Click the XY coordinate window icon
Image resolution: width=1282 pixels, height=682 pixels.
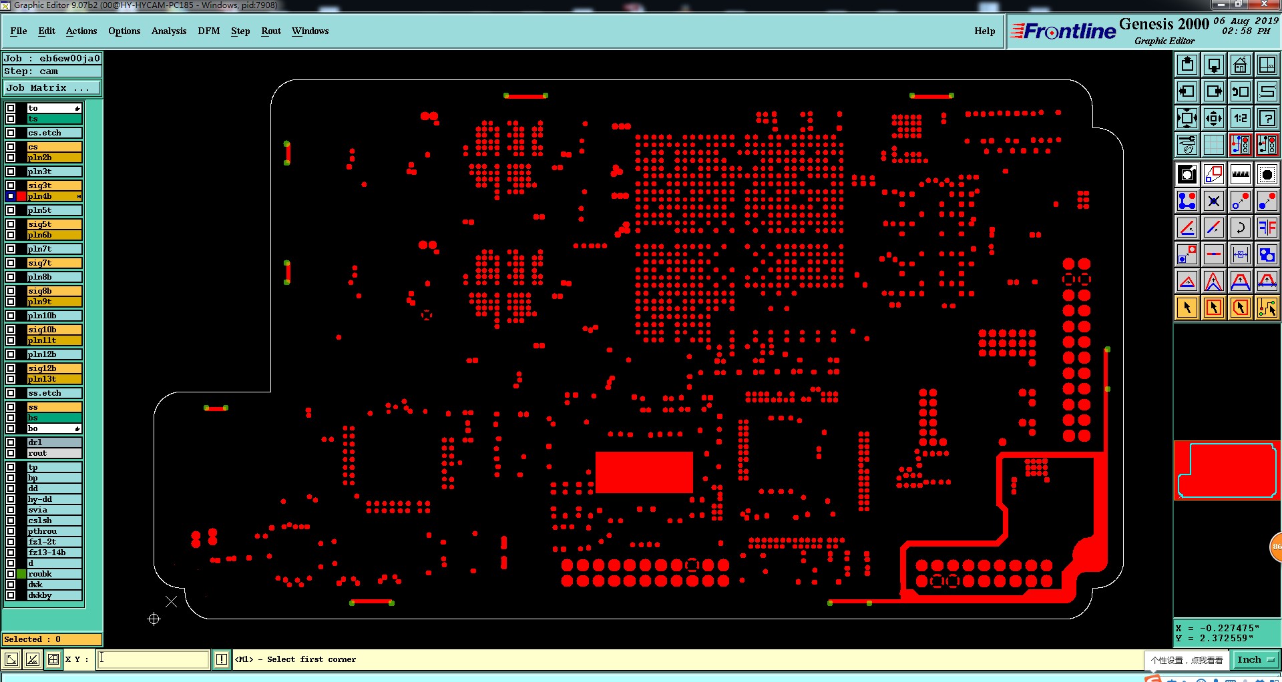(1267, 65)
